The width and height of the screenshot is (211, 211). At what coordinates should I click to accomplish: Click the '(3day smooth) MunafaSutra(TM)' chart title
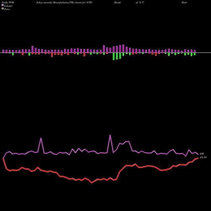[x=55, y=3]
